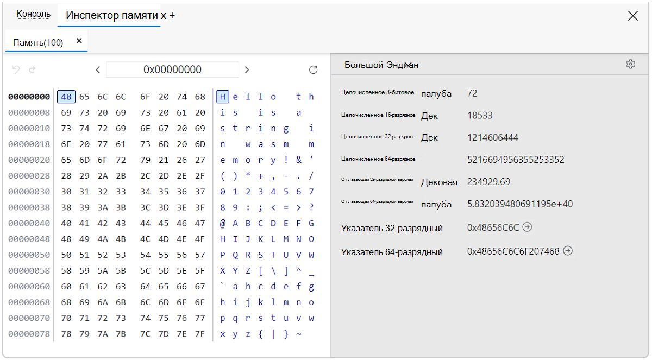
Task: Go to previous memory page arrow
Action: (x=98, y=69)
